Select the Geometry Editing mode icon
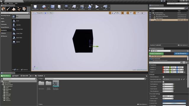Viewport: 189px width, 106px height. pyautogui.click(x=24, y=9)
